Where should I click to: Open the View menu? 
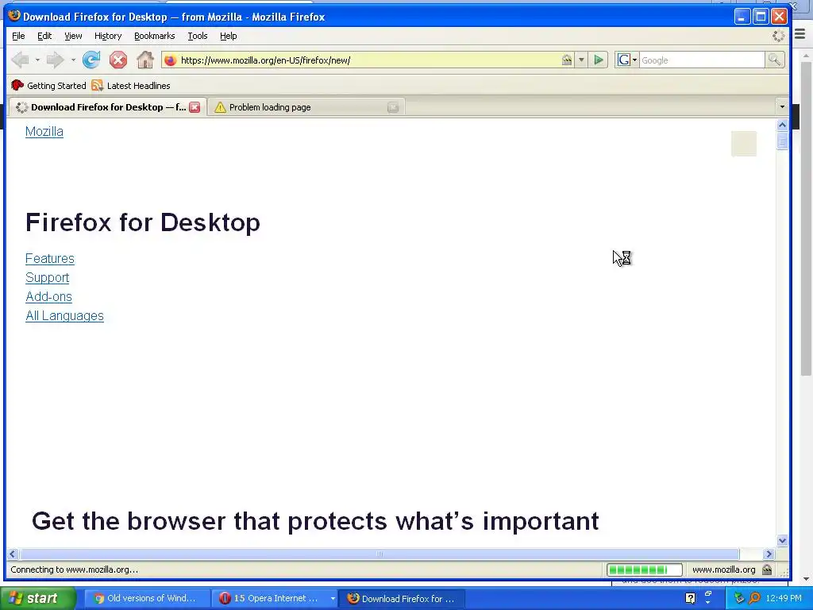pyautogui.click(x=73, y=36)
